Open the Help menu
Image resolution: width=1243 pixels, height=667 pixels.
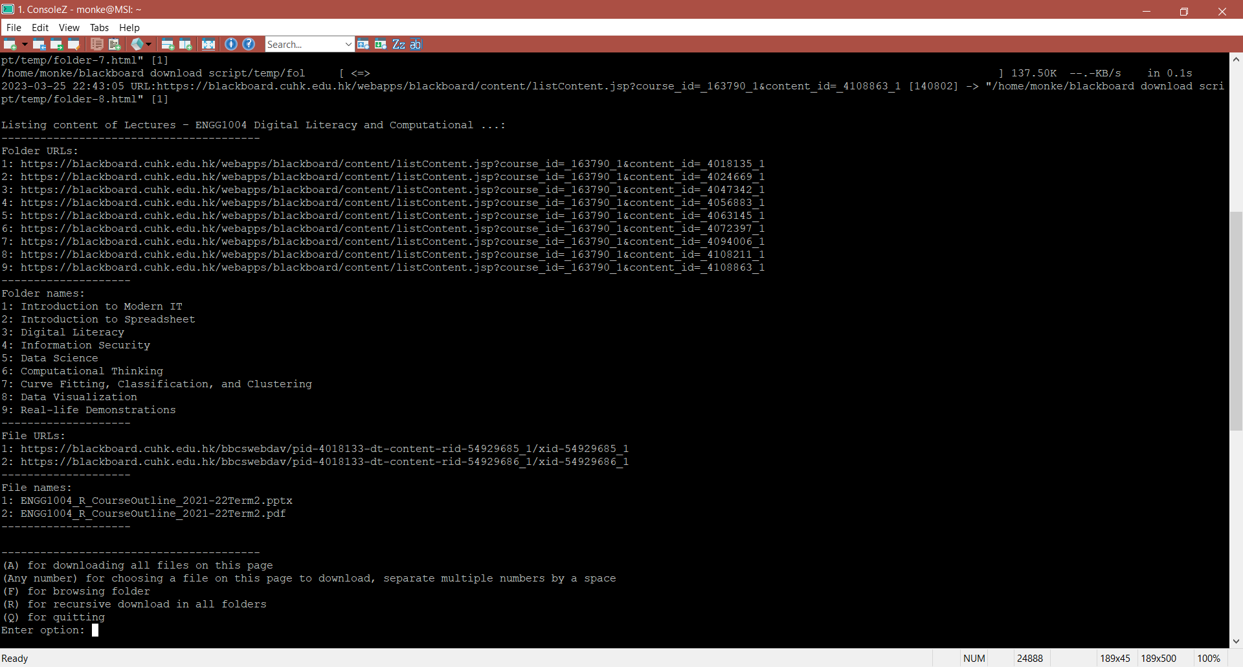click(x=129, y=27)
